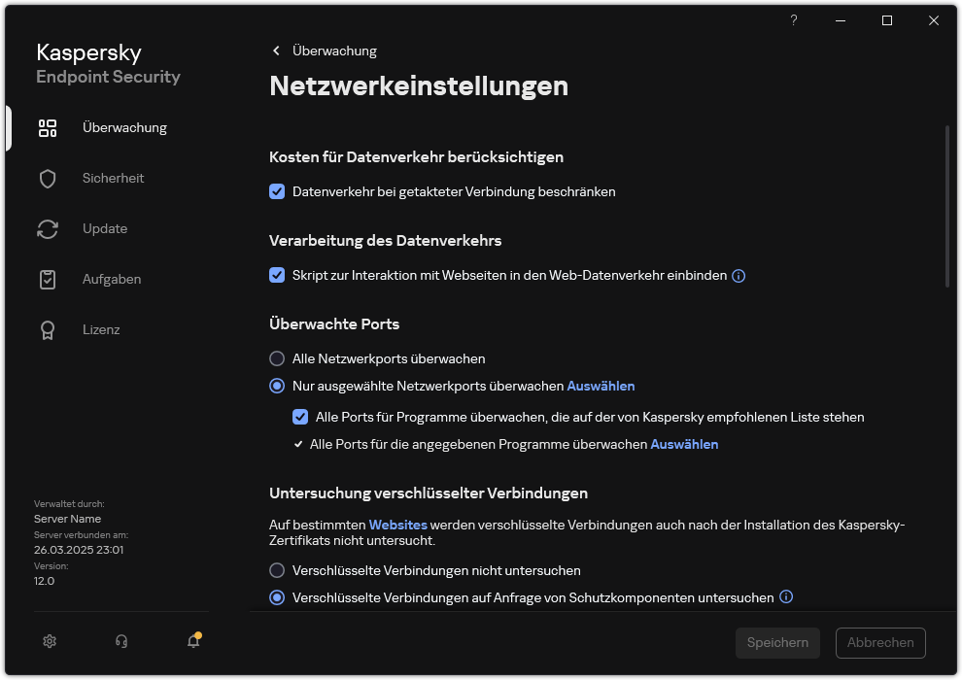This screenshot has width=962, height=680.
Task: Show info about the web traffic script option
Action: (x=738, y=276)
